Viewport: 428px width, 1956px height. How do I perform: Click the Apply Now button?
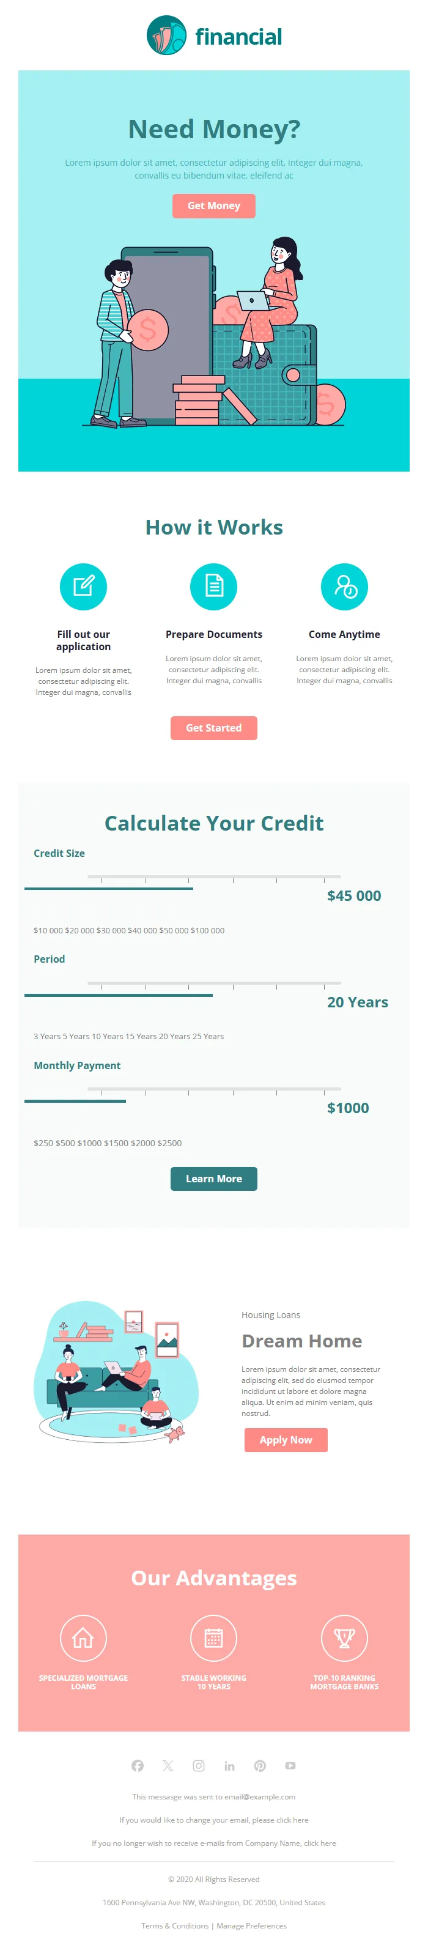click(x=286, y=1440)
